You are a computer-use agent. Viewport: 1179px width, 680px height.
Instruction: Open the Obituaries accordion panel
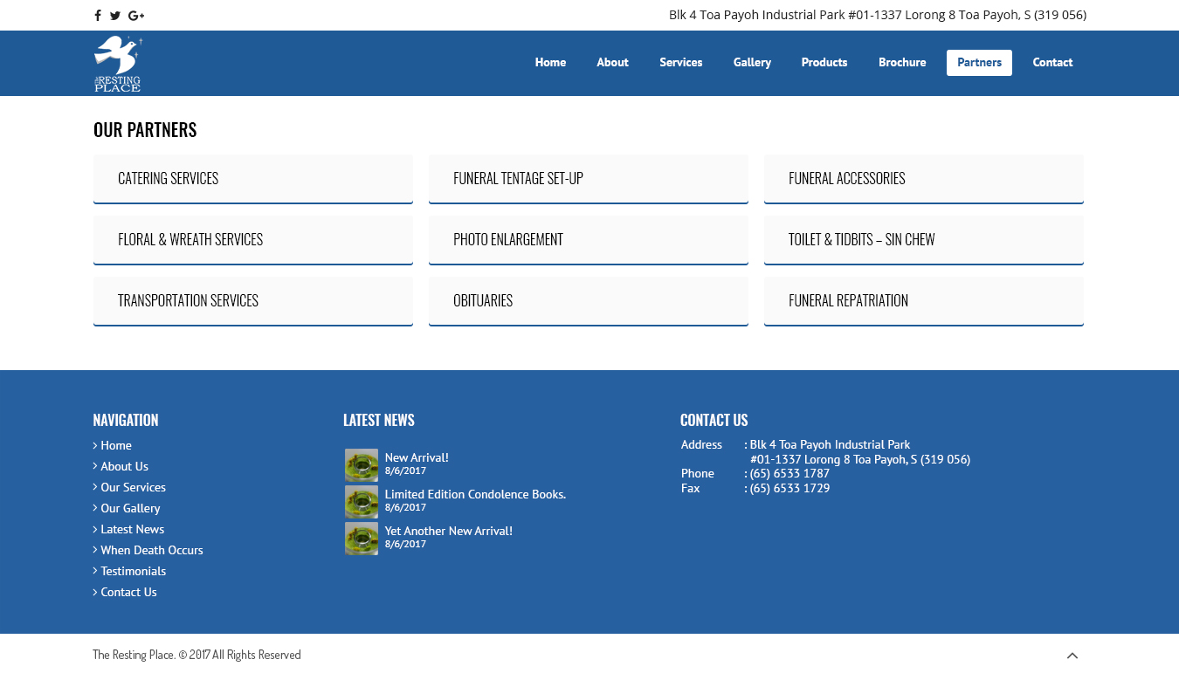coord(588,301)
